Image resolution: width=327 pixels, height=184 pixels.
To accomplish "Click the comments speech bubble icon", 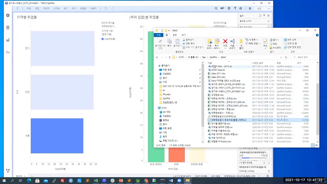I will pos(222,8).
